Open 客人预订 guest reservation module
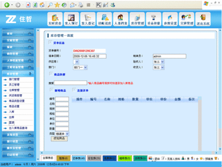 71,19
